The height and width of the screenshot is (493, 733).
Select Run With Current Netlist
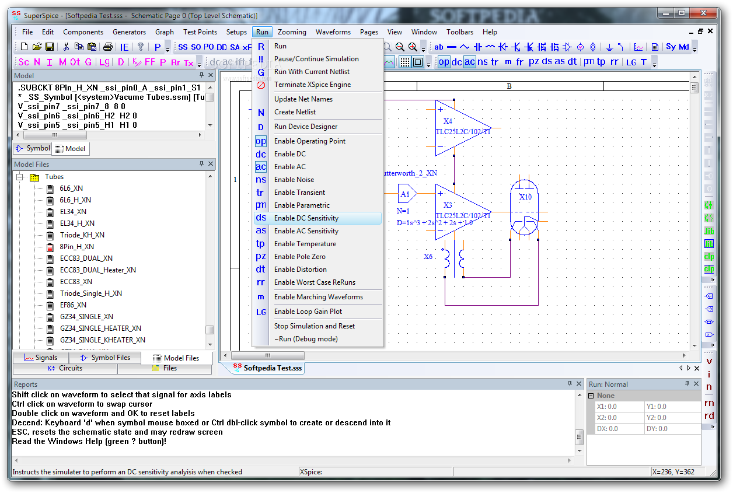[318, 72]
